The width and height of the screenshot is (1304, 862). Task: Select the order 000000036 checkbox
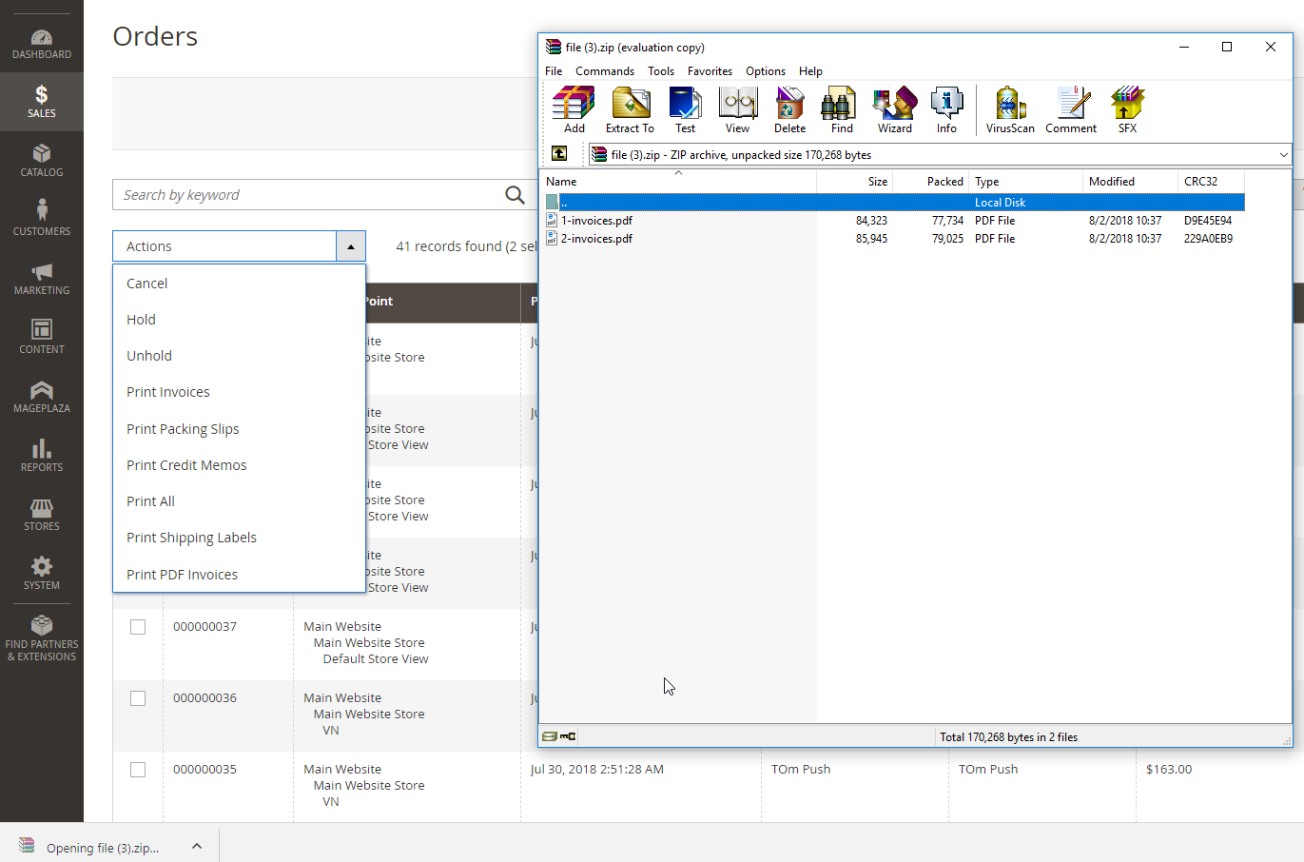138,698
